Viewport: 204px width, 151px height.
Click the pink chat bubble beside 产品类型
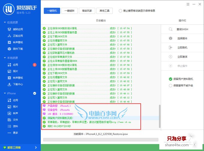[x=44, y=106]
